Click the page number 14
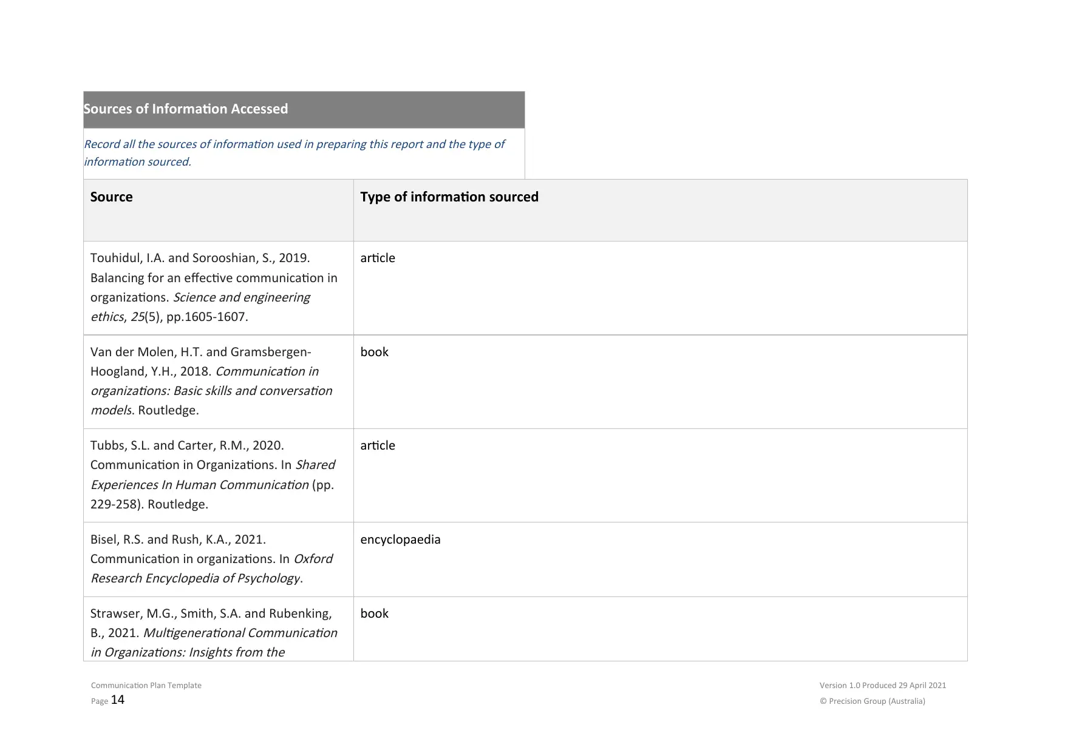Screen dimensions: 1065x753 point(117,700)
